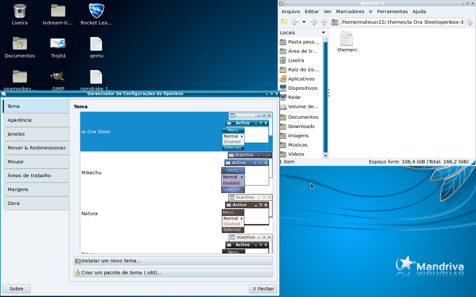Select the lxdream-0 folder on the desktop

tap(58, 15)
